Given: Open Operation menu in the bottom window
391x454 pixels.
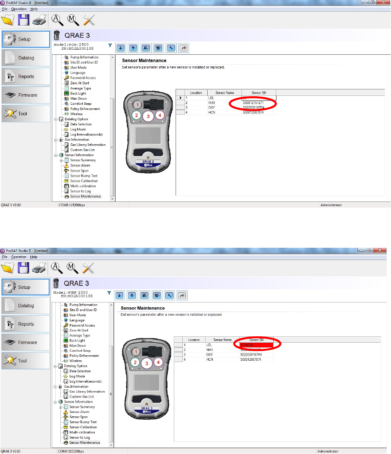Looking at the screenshot, I should 19,257.
